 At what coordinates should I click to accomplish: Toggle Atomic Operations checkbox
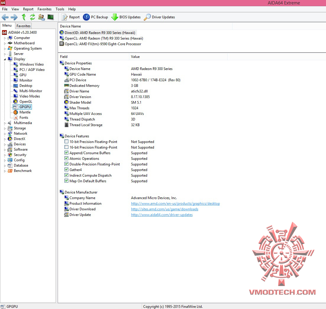coord(66,158)
